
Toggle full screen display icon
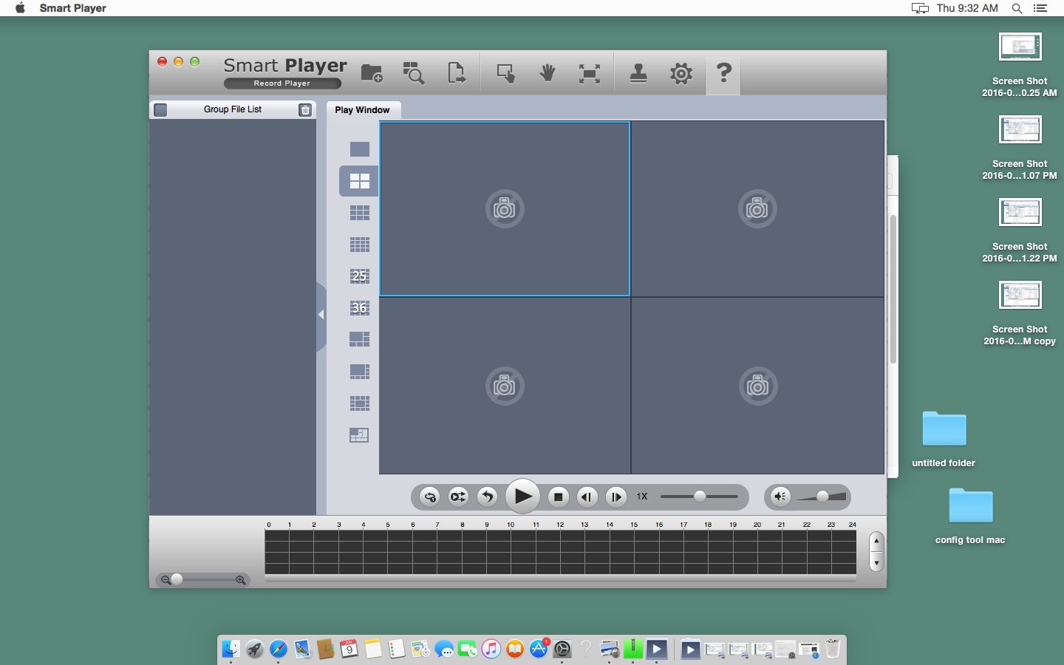click(x=590, y=73)
